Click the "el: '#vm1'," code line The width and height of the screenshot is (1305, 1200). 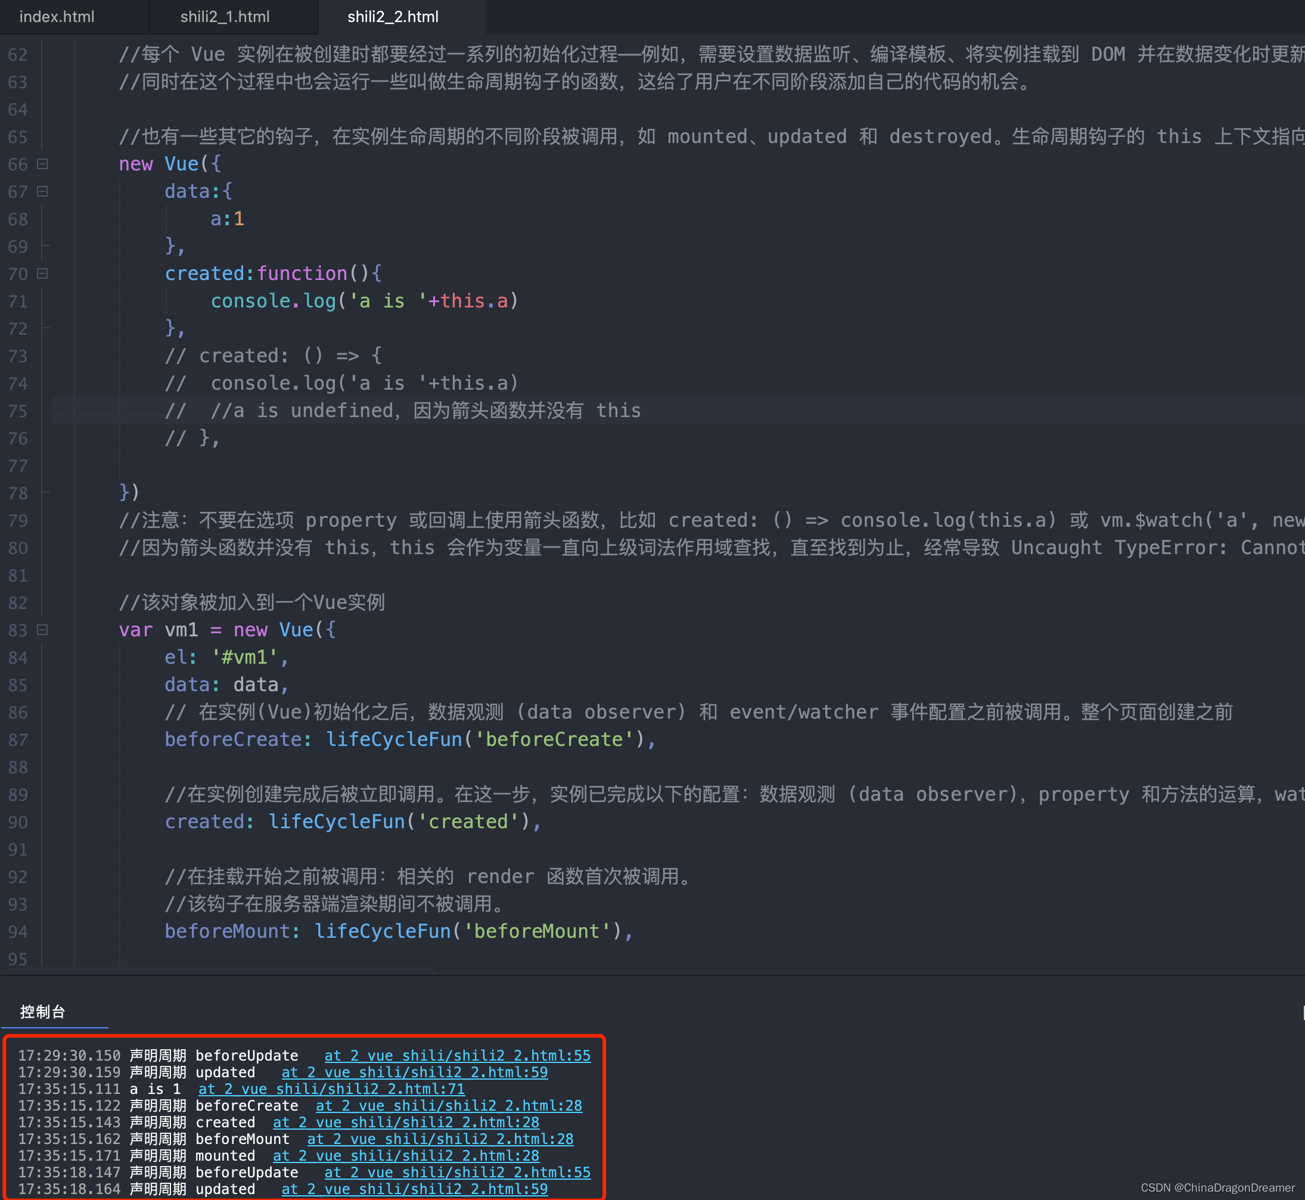227,657
